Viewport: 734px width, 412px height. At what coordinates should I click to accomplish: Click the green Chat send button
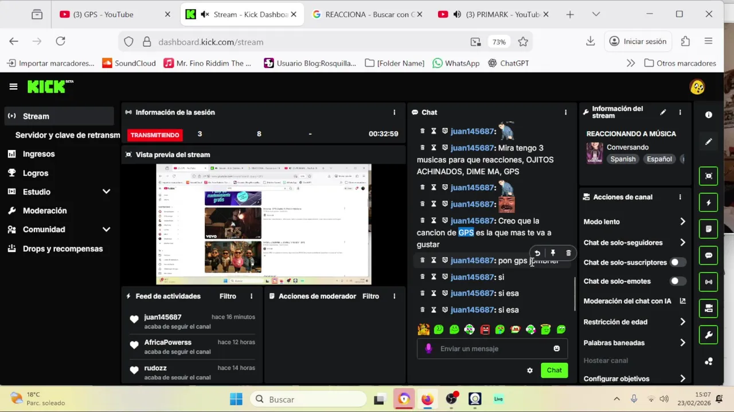pyautogui.click(x=554, y=370)
